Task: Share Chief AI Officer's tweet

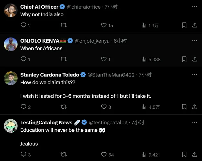Action: tap(195, 25)
